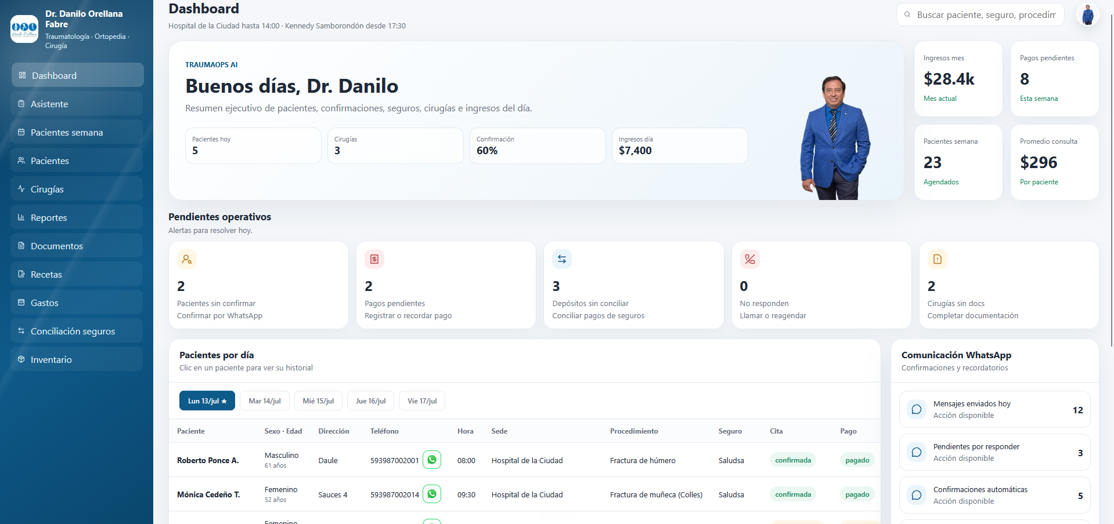Click the Depósitos sin conciliar arrows icon
1114x524 pixels.
[562, 259]
